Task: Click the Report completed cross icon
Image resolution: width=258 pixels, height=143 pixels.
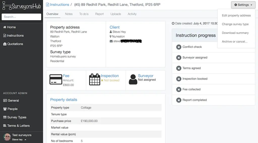Action: tap(179, 100)
